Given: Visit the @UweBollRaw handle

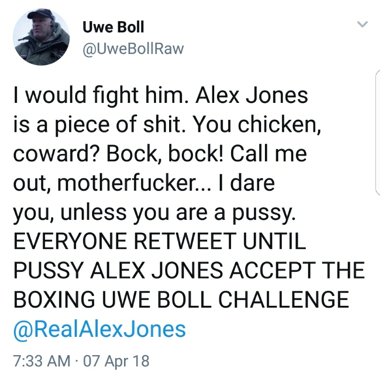Looking at the screenshot, I should pos(133,49).
